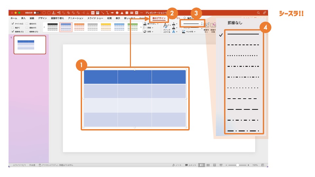Open the デザイン tab

click(x=43, y=18)
